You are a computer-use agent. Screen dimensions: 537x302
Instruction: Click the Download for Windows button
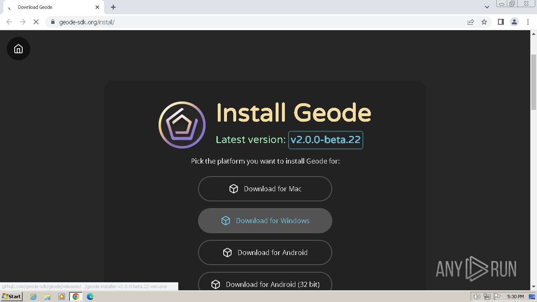point(265,221)
